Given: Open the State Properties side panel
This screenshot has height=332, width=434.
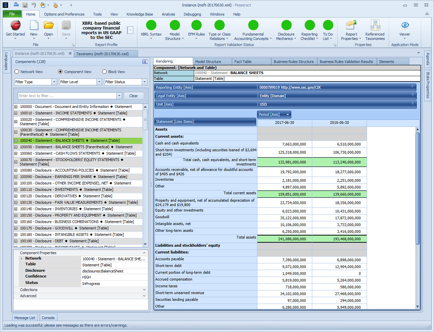Looking at the screenshot, I should (x=428, y=85).
